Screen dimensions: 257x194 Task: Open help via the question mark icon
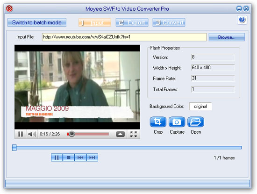(242, 20)
